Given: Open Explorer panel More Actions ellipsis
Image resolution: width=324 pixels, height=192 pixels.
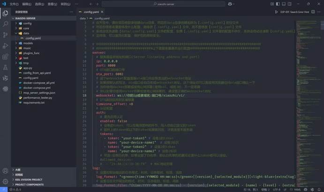Looking at the screenshot, I should tap(71, 12).
